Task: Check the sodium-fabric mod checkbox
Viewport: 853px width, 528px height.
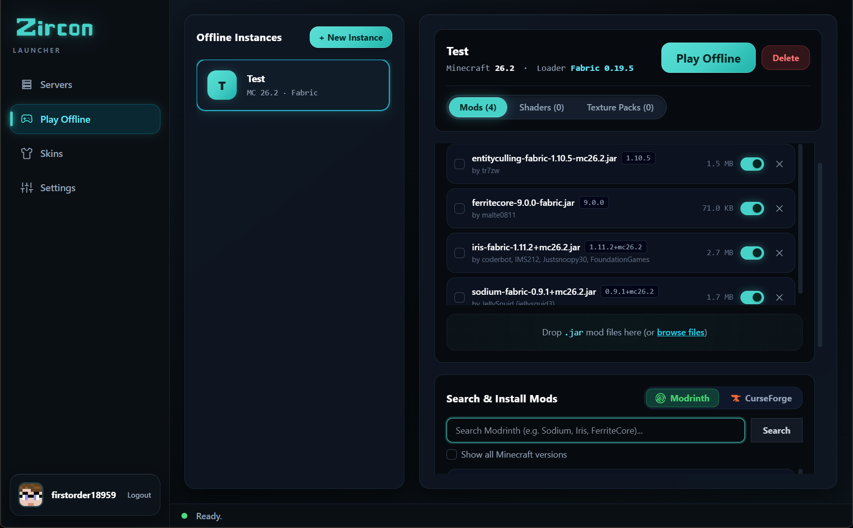Action: [x=459, y=297]
